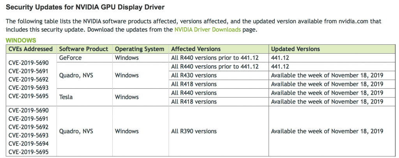Image resolution: width=399 pixels, height=158 pixels.
Task: Select the Updated Versions column header
Action: pos(332,49)
